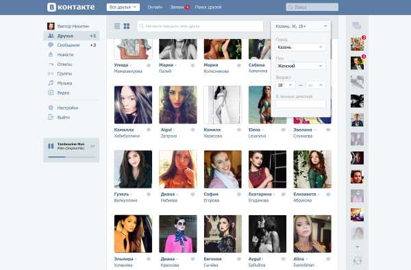Image resolution: width=411 pixels, height=270 pixels.
Task: Open chat bubbles icon in right panel
Action: coord(357,25)
